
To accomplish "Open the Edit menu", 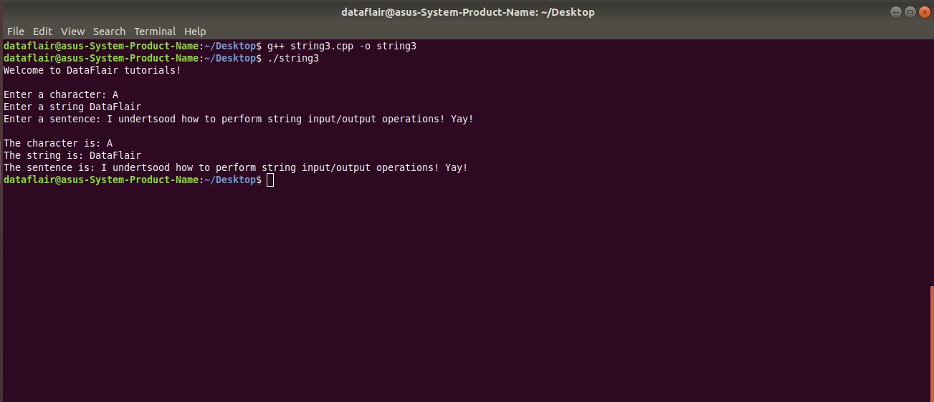I will [x=42, y=31].
